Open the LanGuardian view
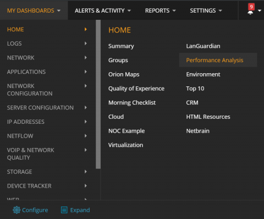This screenshot has height=219, width=264. tap(203, 46)
